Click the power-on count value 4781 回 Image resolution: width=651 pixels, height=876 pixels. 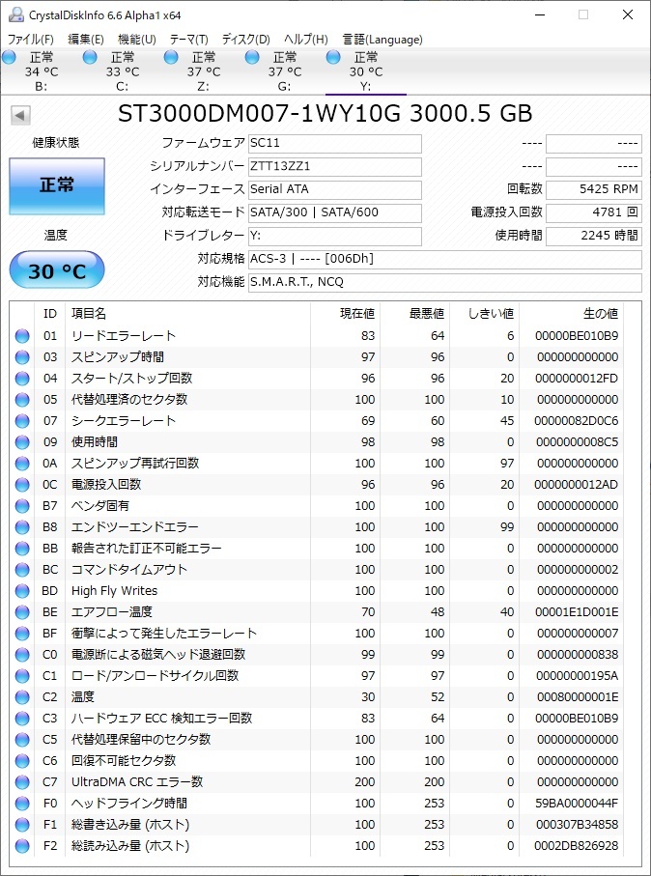pos(593,212)
